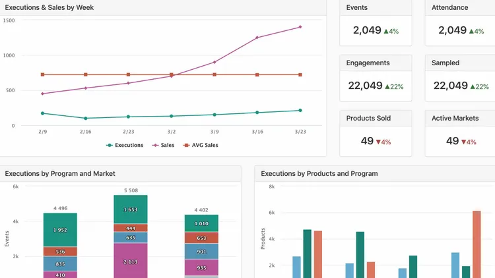Click the red down arrow on Active Markets card
The width and height of the screenshot is (495, 278).
tap(463, 142)
